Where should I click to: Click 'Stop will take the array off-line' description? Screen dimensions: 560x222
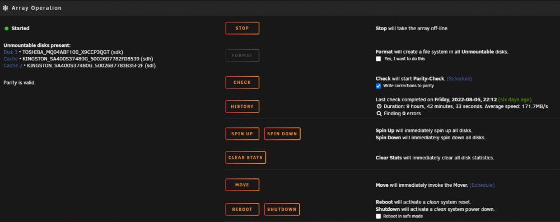click(412, 29)
